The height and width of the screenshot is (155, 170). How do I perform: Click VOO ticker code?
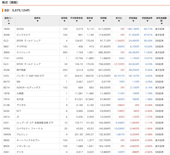[x=6, y=76]
